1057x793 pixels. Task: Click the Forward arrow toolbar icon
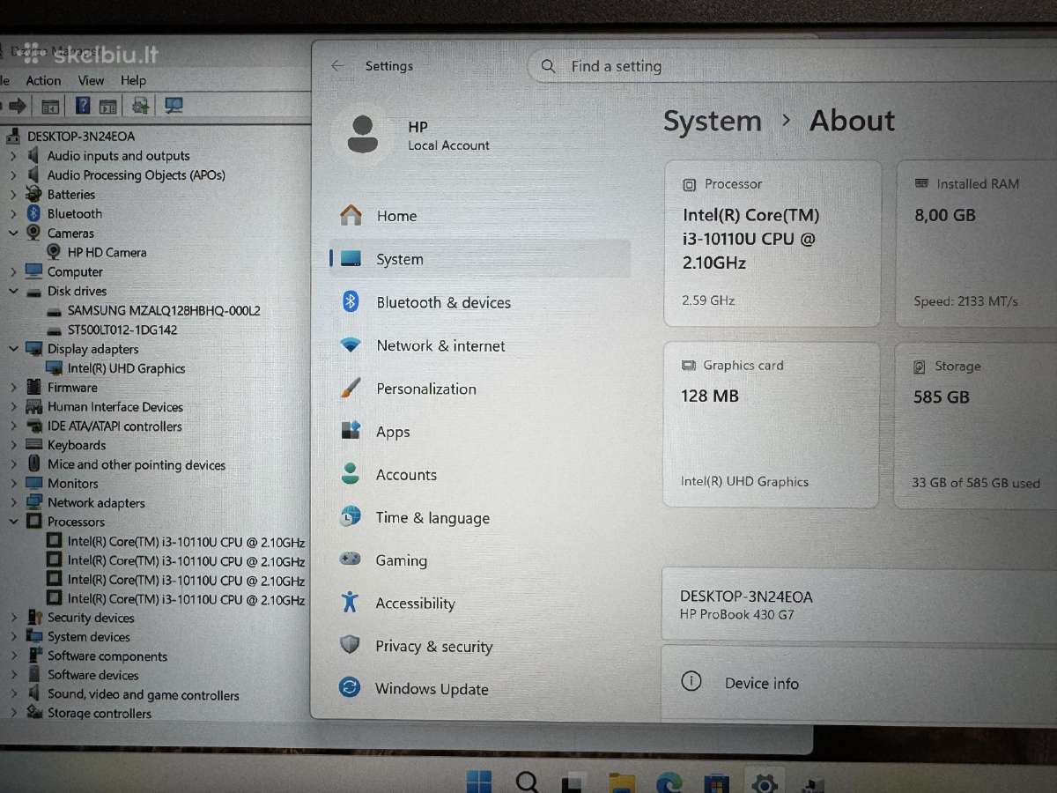17,106
